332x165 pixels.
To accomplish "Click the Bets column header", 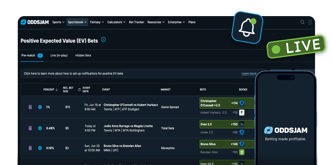I will [x=203, y=89].
